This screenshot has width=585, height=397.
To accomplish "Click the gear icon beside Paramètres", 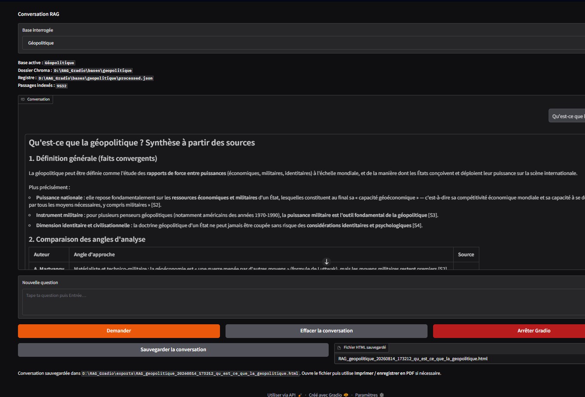I will coord(382,395).
